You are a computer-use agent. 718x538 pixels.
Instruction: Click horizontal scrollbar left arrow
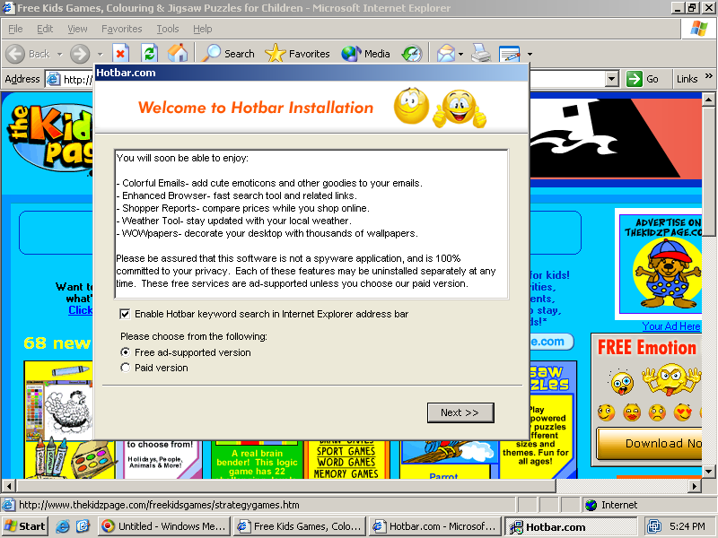pos(8,485)
